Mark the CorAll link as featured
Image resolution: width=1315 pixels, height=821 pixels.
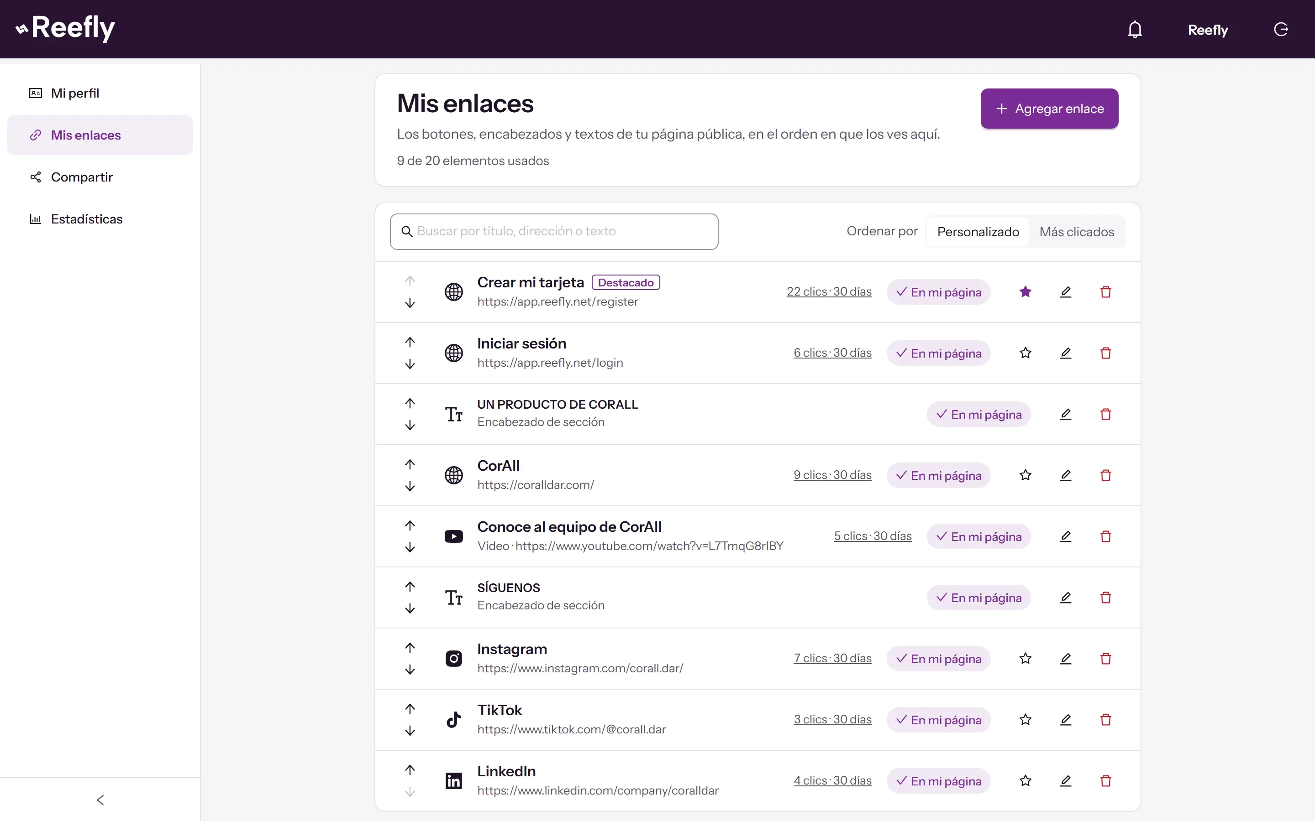pyautogui.click(x=1026, y=475)
